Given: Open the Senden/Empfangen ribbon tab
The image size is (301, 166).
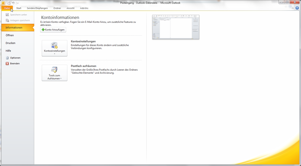Looking at the screenshot, I should (37, 8).
